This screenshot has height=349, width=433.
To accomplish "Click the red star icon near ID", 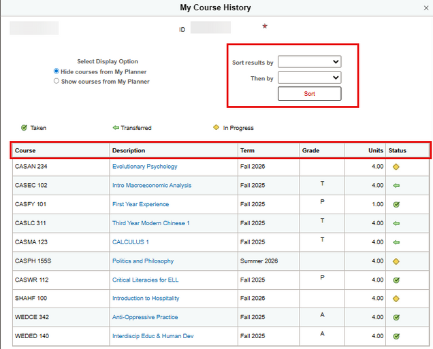I will pos(265,27).
